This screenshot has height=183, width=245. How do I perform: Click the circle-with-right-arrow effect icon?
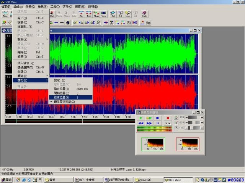click(x=87, y=23)
